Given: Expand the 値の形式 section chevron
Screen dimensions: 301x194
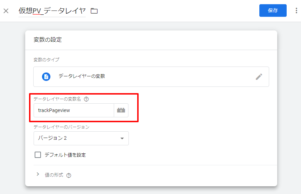Looking at the screenshot, I should 38,174.
